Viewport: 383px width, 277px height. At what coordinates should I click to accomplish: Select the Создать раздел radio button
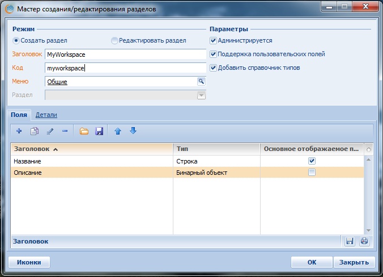16,41
